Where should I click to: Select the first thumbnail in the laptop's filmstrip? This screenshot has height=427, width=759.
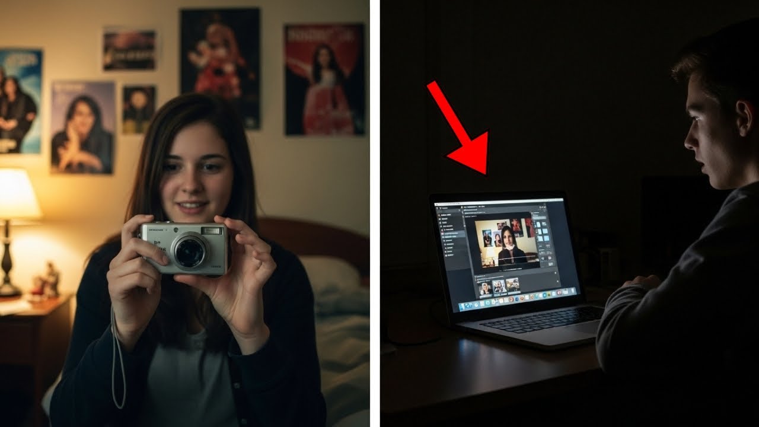(485, 289)
